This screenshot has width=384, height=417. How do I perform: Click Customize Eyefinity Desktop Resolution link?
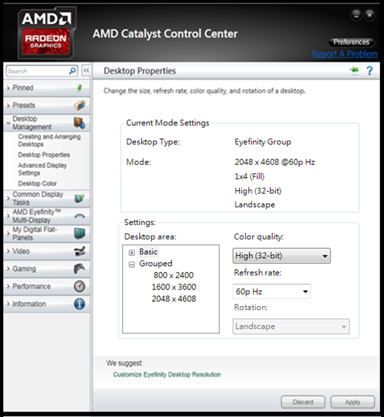(167, 375)
